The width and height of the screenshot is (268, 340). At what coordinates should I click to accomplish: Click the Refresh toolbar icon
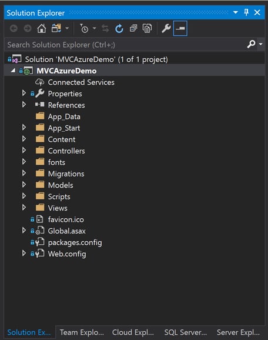pyautogui.click(x=119, y=28)
